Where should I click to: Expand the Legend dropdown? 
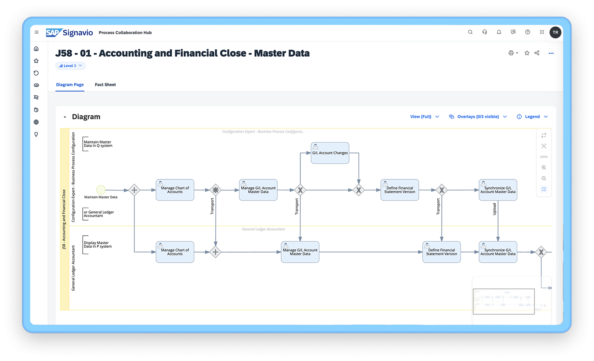[532, 116]
